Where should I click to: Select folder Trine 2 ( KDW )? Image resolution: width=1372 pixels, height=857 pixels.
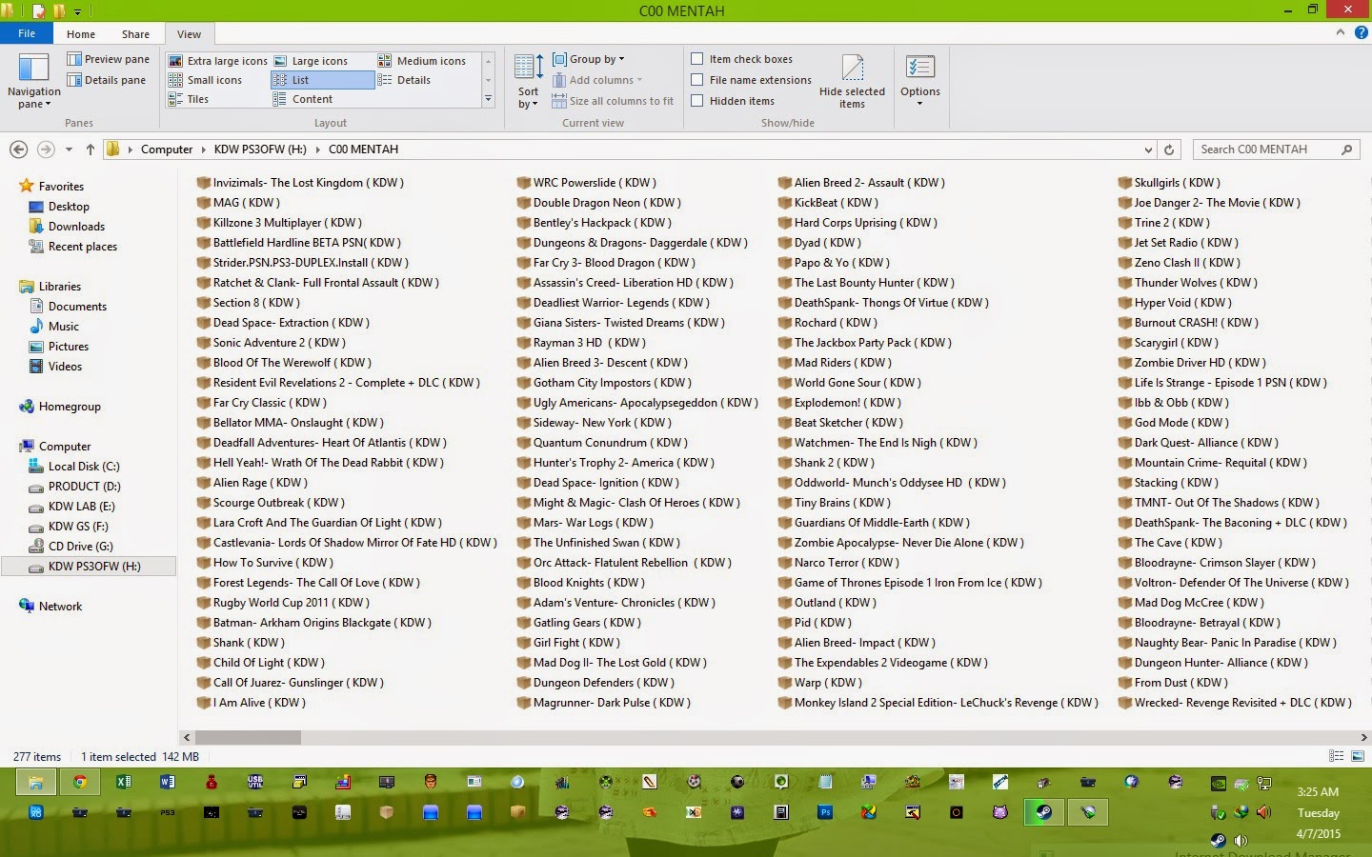(1164, 223)
